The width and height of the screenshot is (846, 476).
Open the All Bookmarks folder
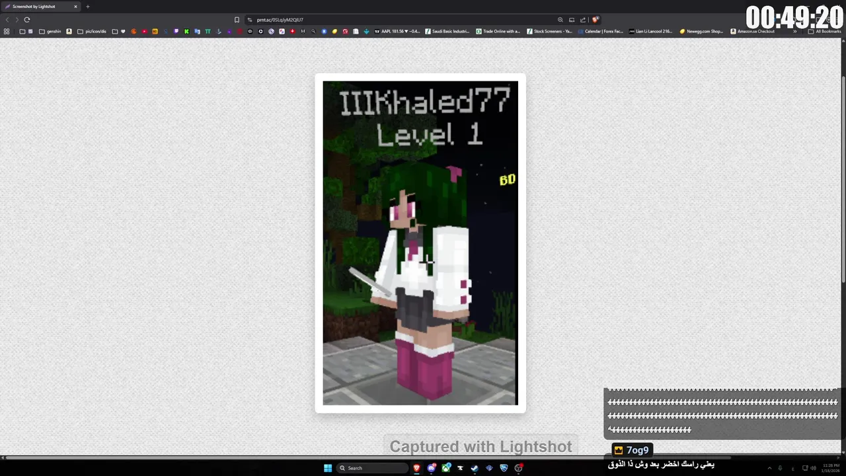[x=824, y=31]
